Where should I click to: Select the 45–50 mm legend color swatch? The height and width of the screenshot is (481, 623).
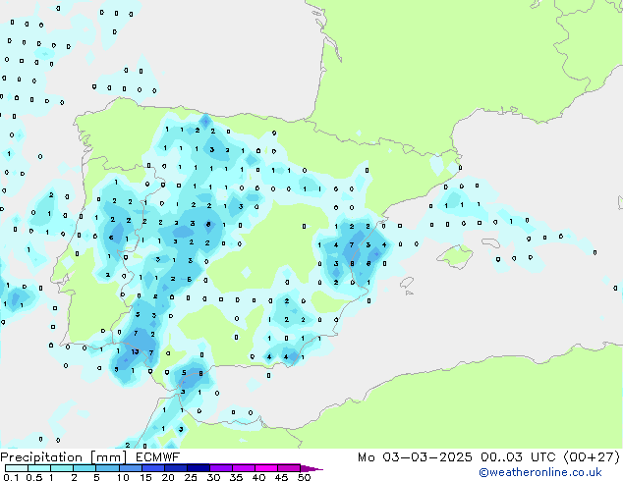(x=289, y=468)
